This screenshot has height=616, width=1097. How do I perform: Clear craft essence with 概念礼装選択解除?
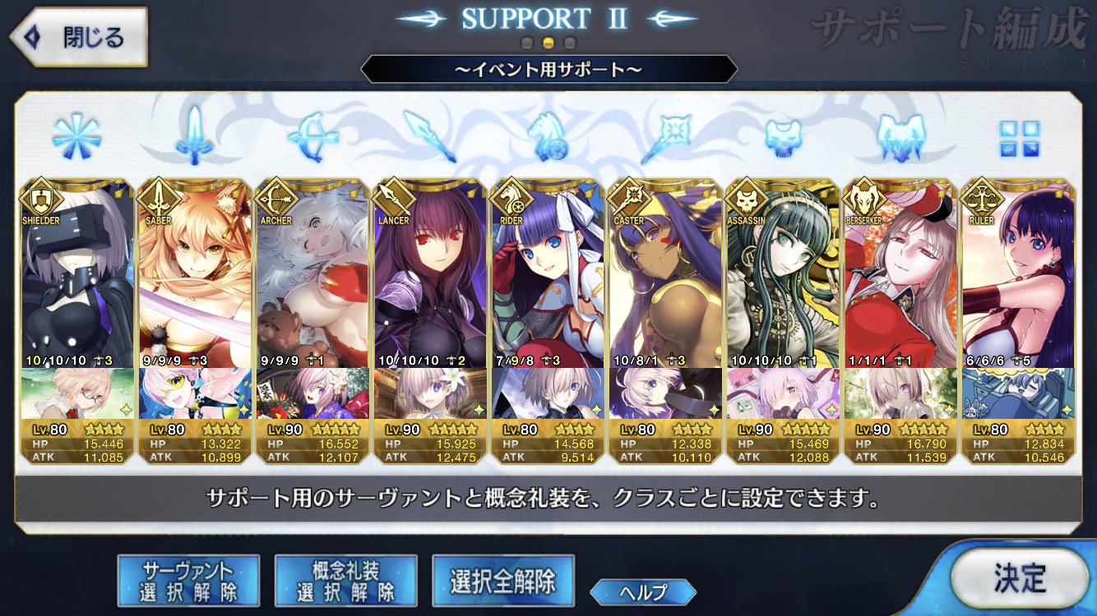click(345, 581)
